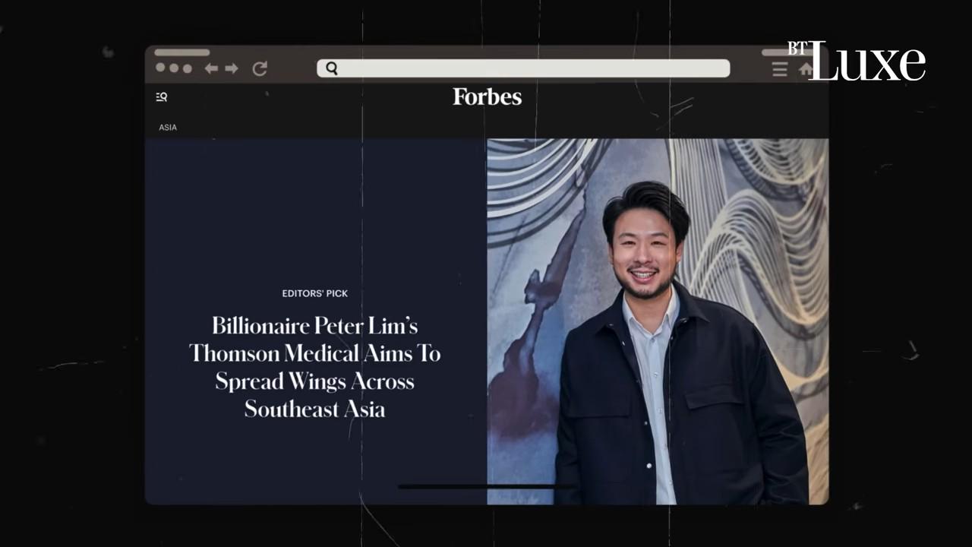
Task: Click the EDITORS' PICK label
Action: click(x=314, y=293)
